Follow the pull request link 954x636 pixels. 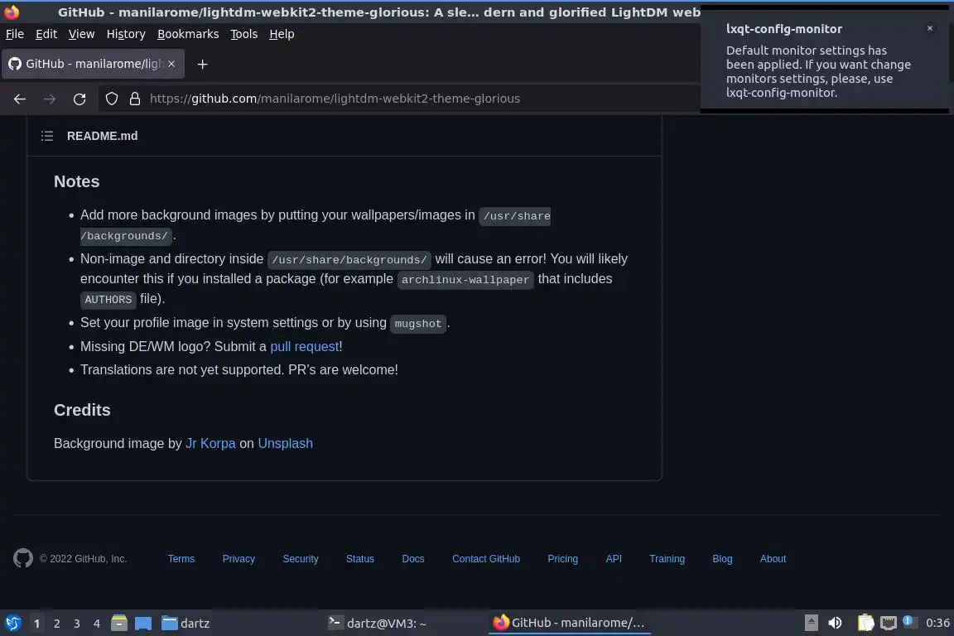coord(304,346)
